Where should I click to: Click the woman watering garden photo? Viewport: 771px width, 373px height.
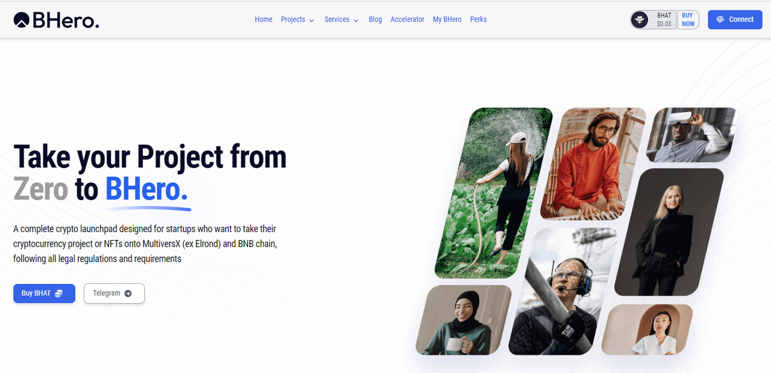(493, 193)
